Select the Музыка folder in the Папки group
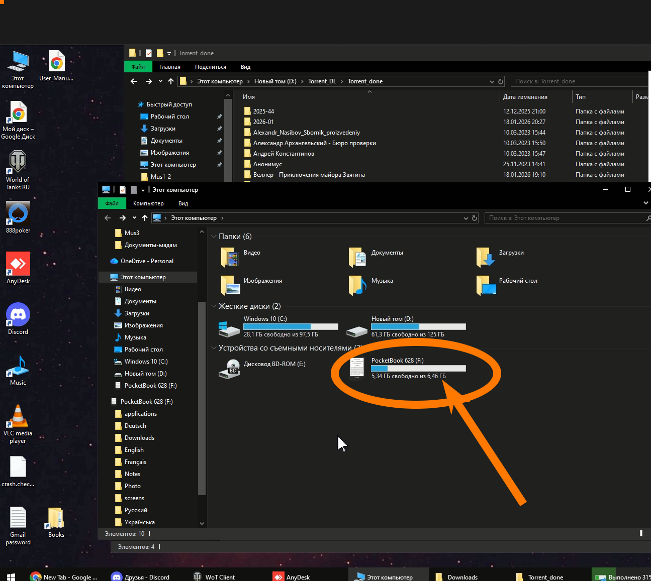Viewport: 651px width, 581px height. click(x=371, y=285)
